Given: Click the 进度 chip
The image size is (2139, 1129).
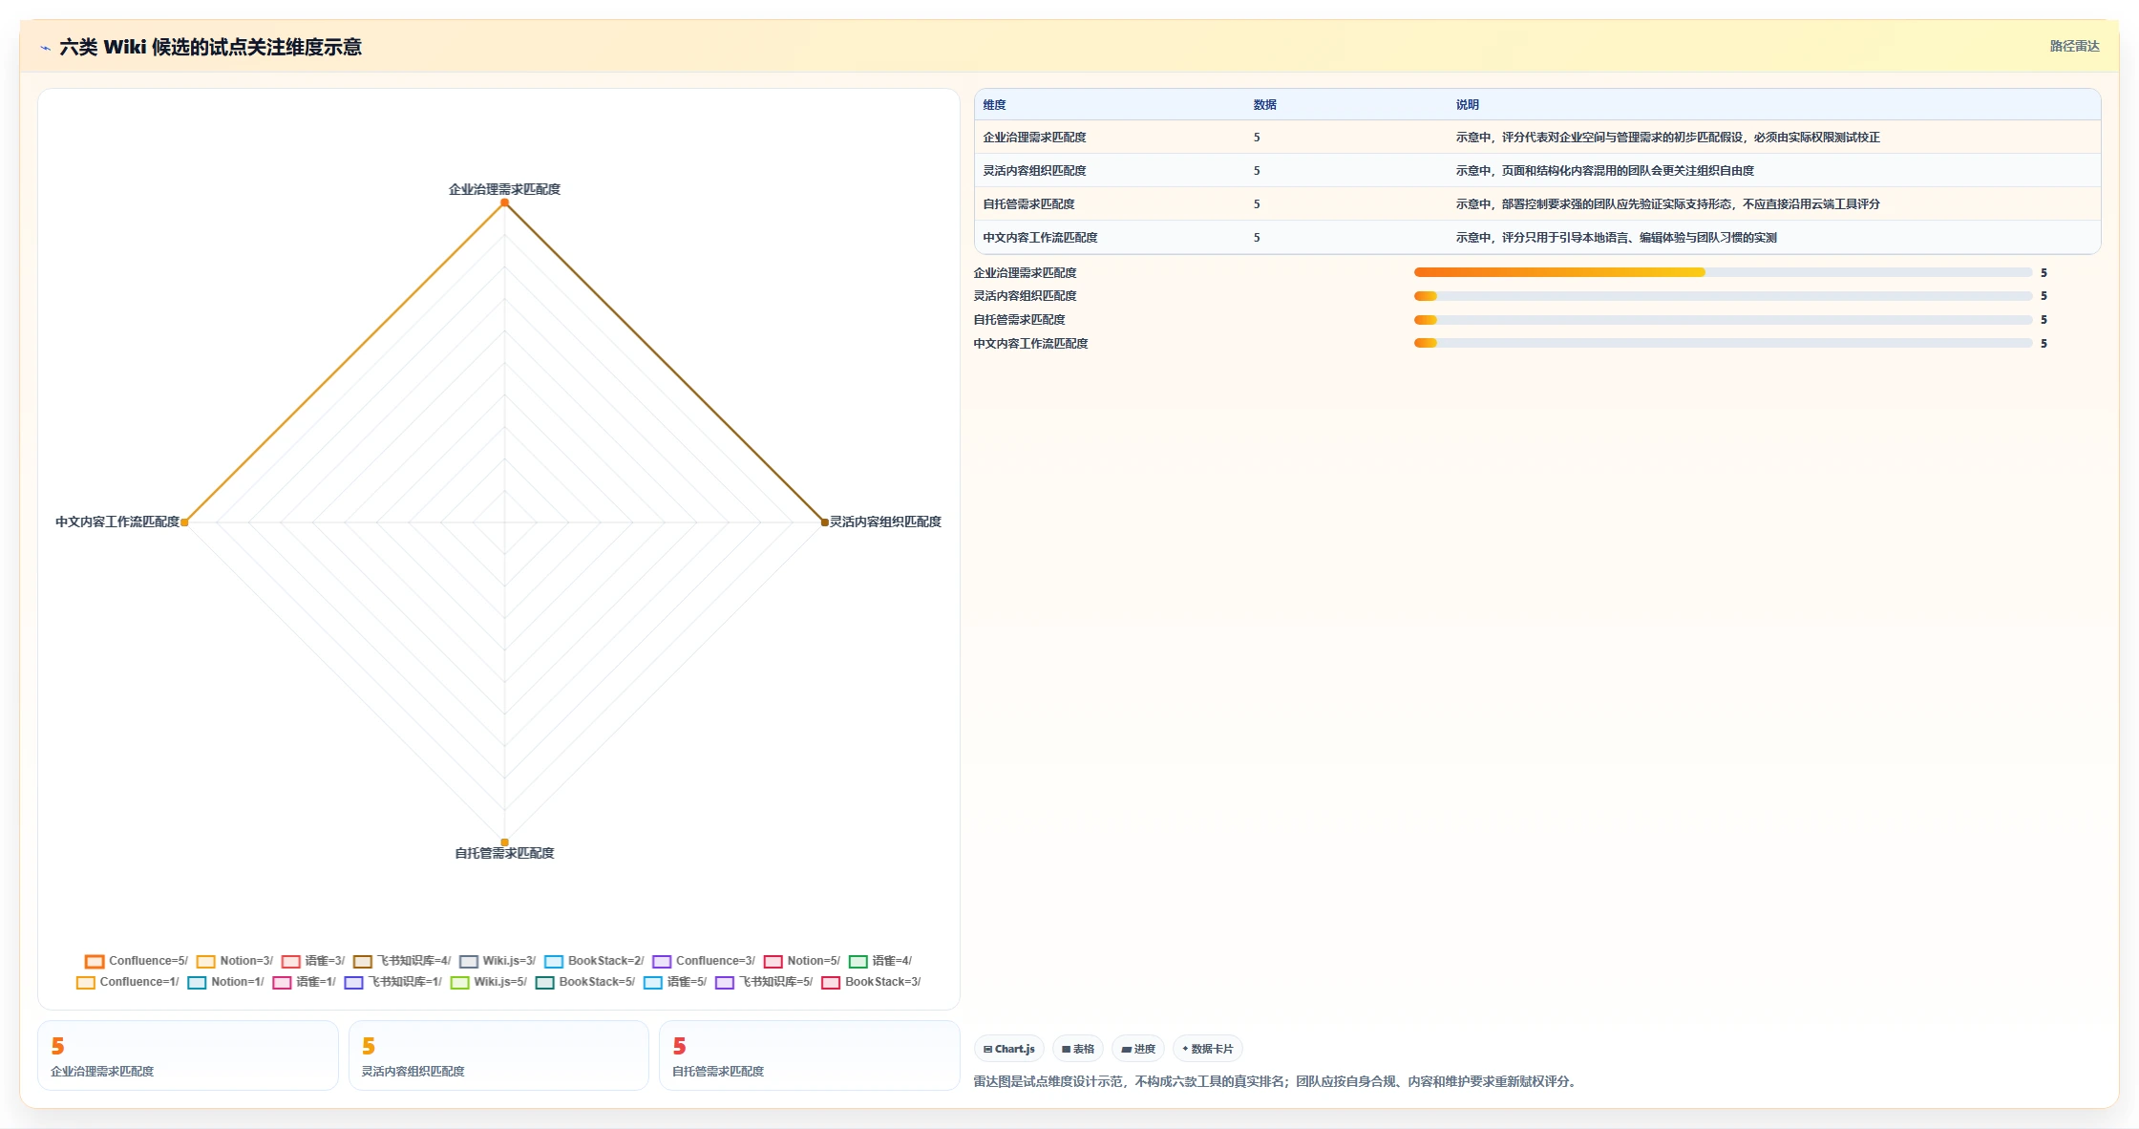Looking at the screenshot, I should coord(1138,1049).
